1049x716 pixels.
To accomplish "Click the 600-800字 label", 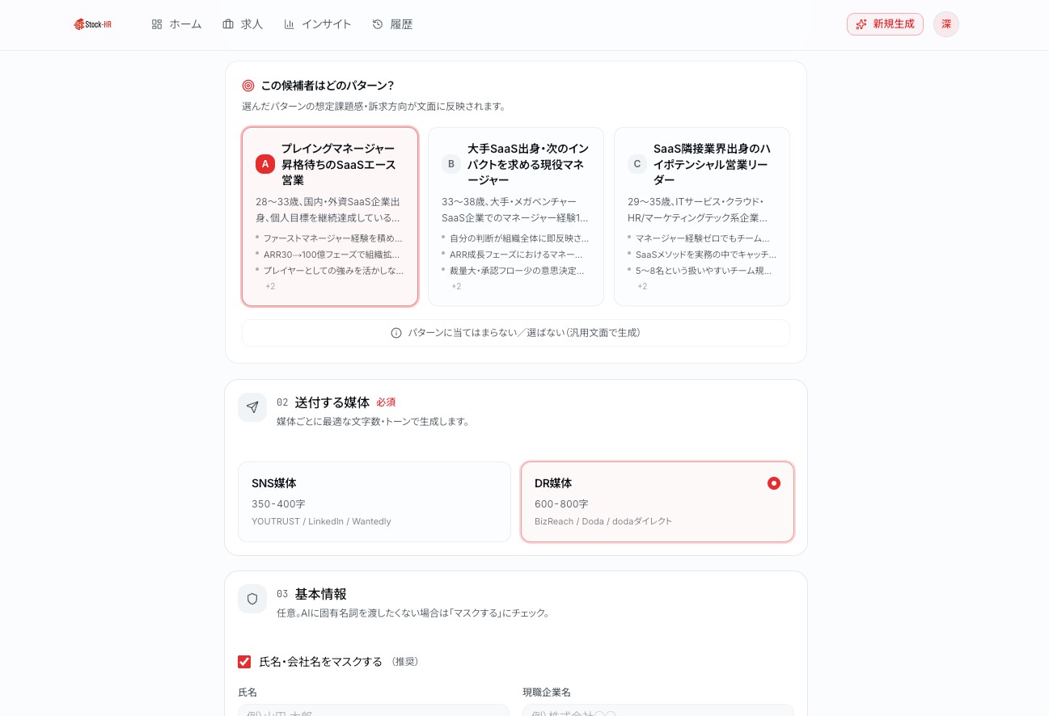I will tap(561, 503).
